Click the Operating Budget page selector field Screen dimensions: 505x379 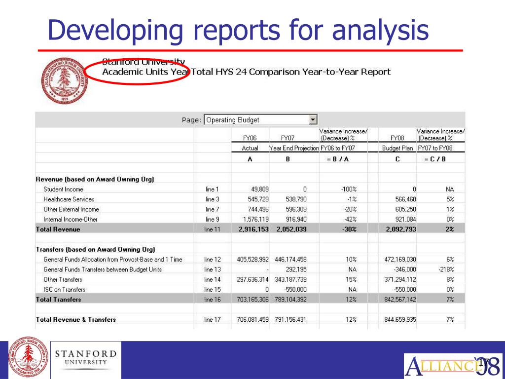(260, 120)
